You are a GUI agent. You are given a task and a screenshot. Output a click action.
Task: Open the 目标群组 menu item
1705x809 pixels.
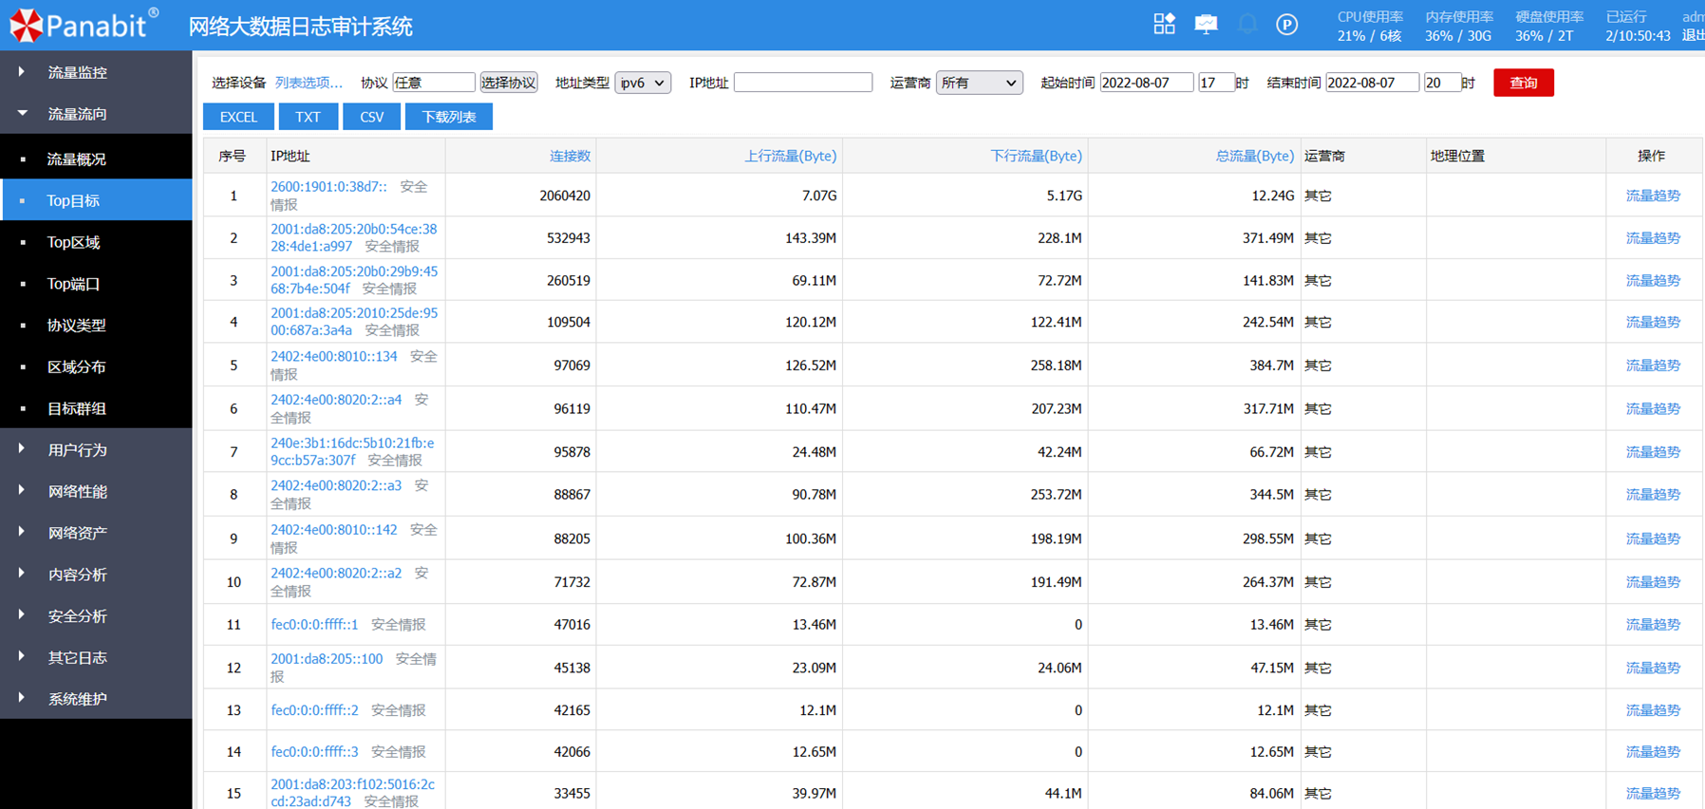pos(96,408)
